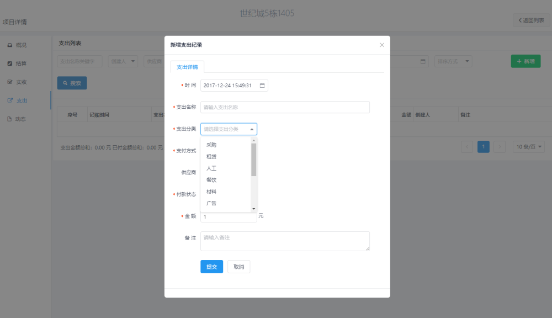552x318 pixels.
Task: Open 结算 in the sidebar
Action: 21,63
